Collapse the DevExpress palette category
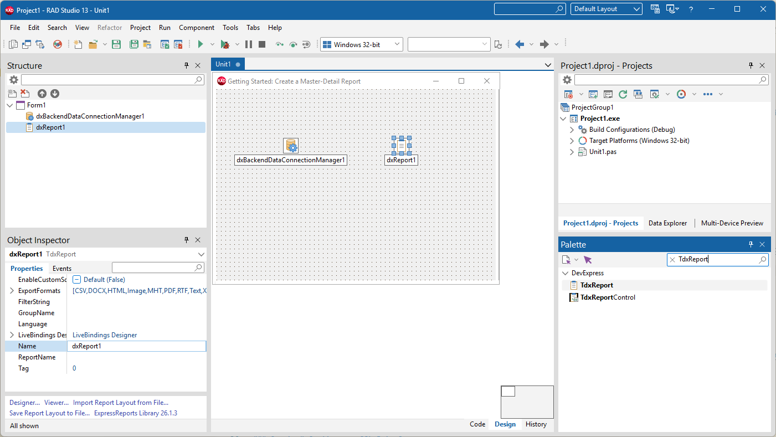776x437 pixels. tap(564, 273)
